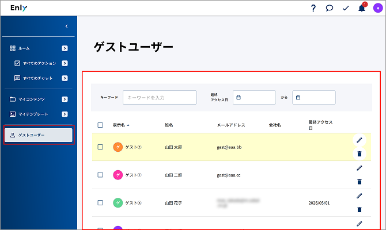Check the checkbox for ゲスト① row
Viewport: 386px width, 230px height.
[x=100, y=175]
